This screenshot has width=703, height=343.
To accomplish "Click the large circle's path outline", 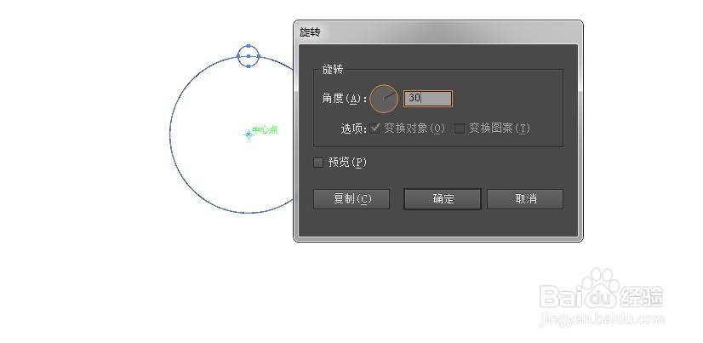I will point(170,134).
